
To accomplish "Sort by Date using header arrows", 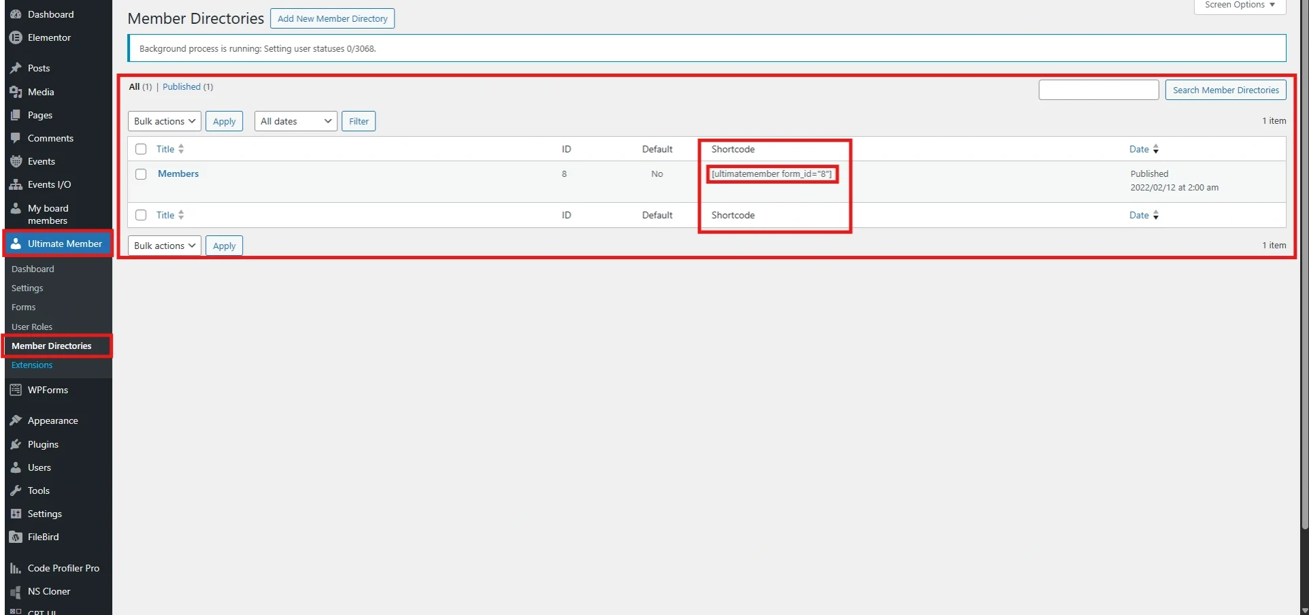I will point(1156,149).
